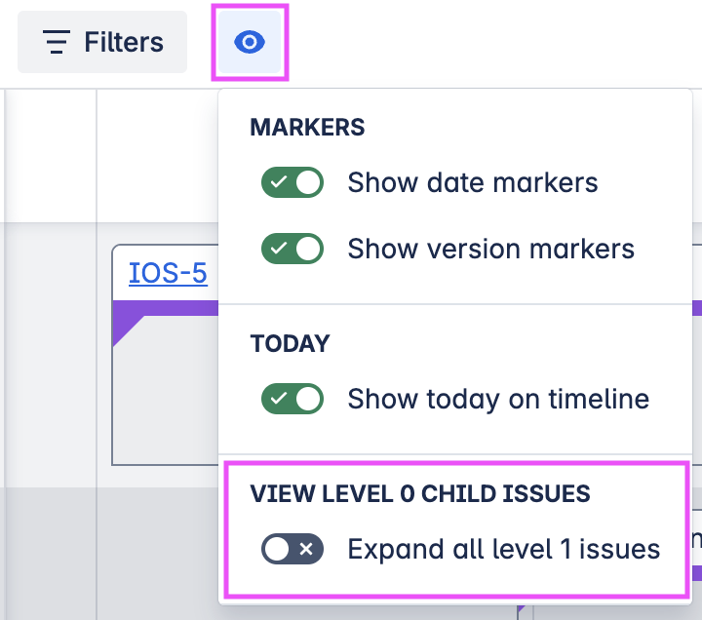Viewport: 702px width, 620px height.
Task: Select the TODAY section heading
Action: [290, 343]
